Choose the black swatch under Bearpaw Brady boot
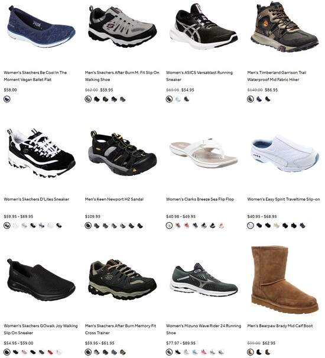Screen dimensions: 325x358 pyautogui.click(x=259, y=352)
